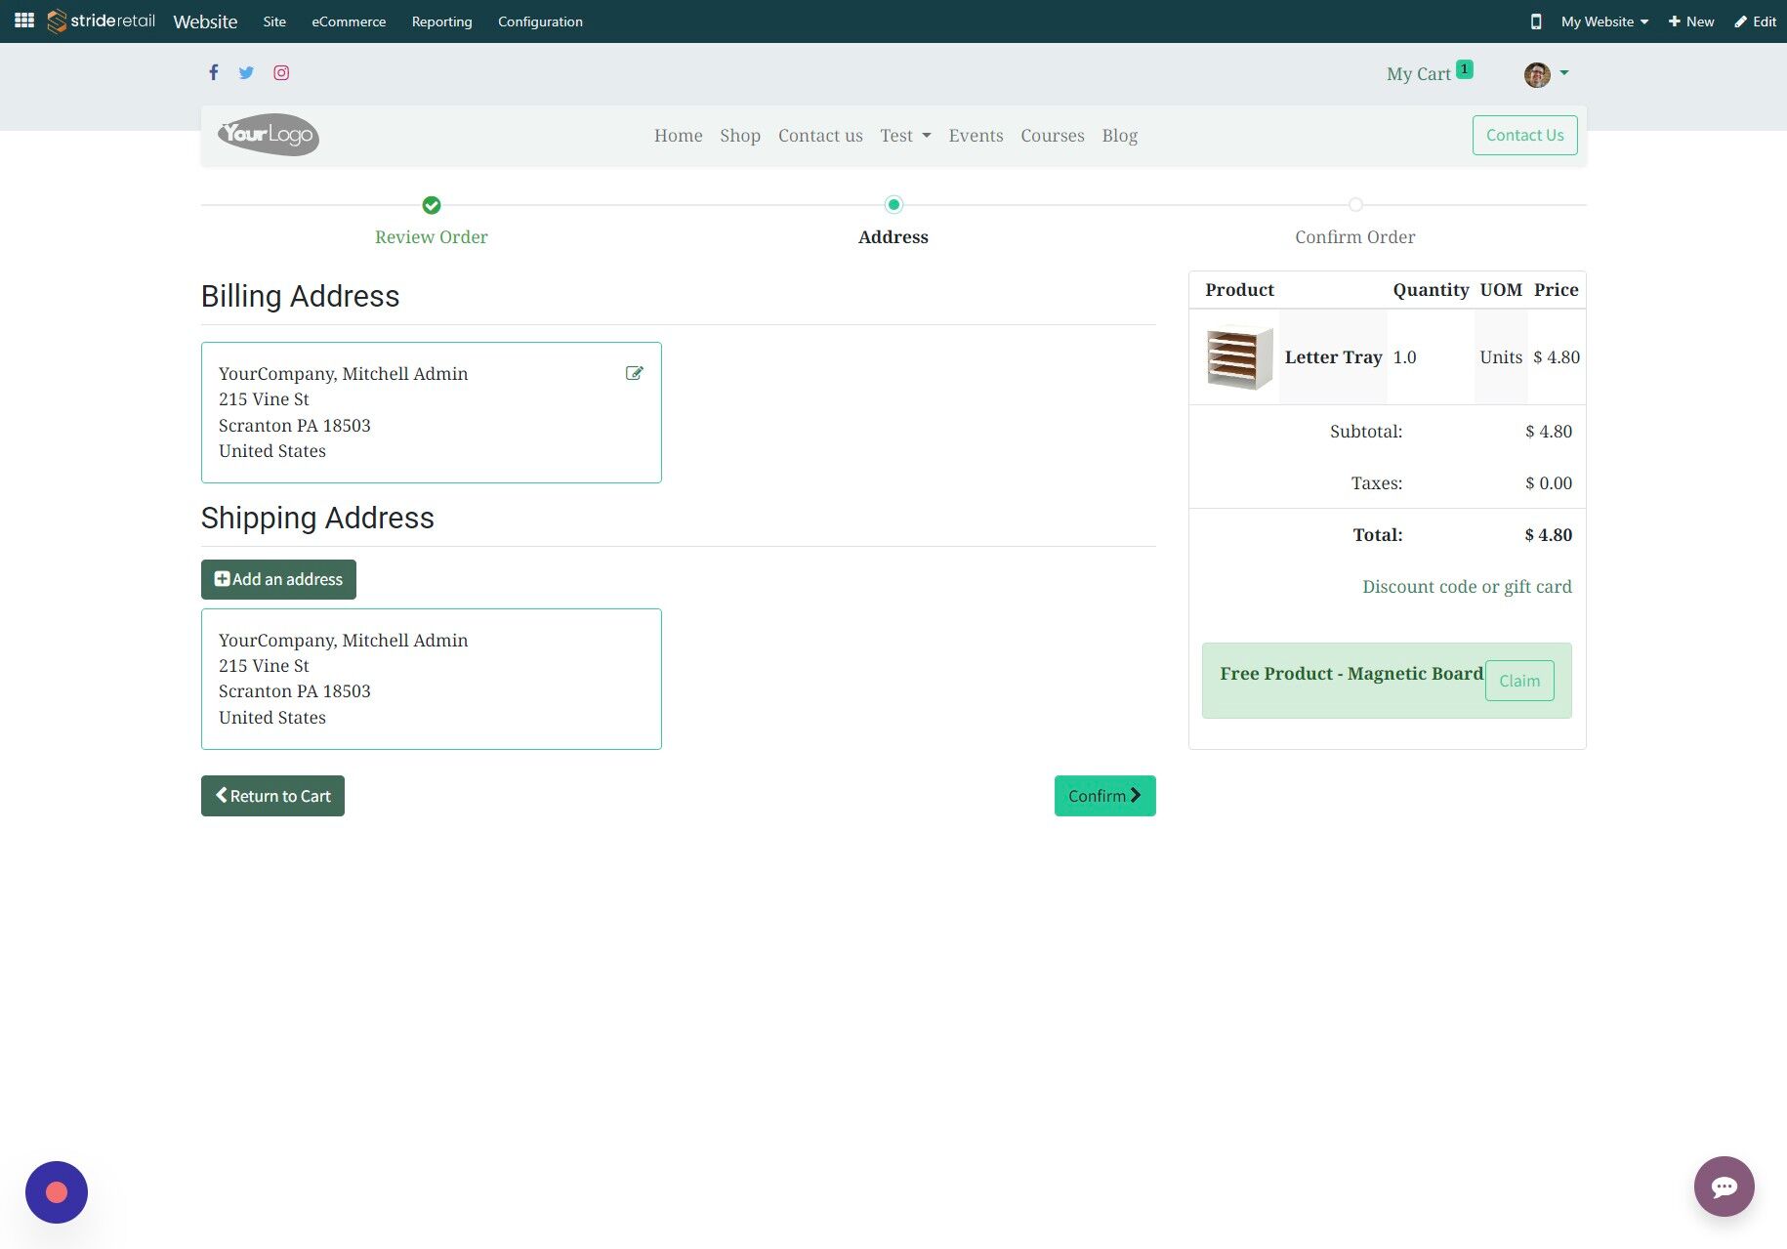Click the Confirm Order step circle
The width and height of the screenshot is (1787, 1249).
coord(1354,205)
